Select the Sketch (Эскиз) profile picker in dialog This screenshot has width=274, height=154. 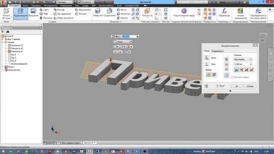[x=207, y=58]
